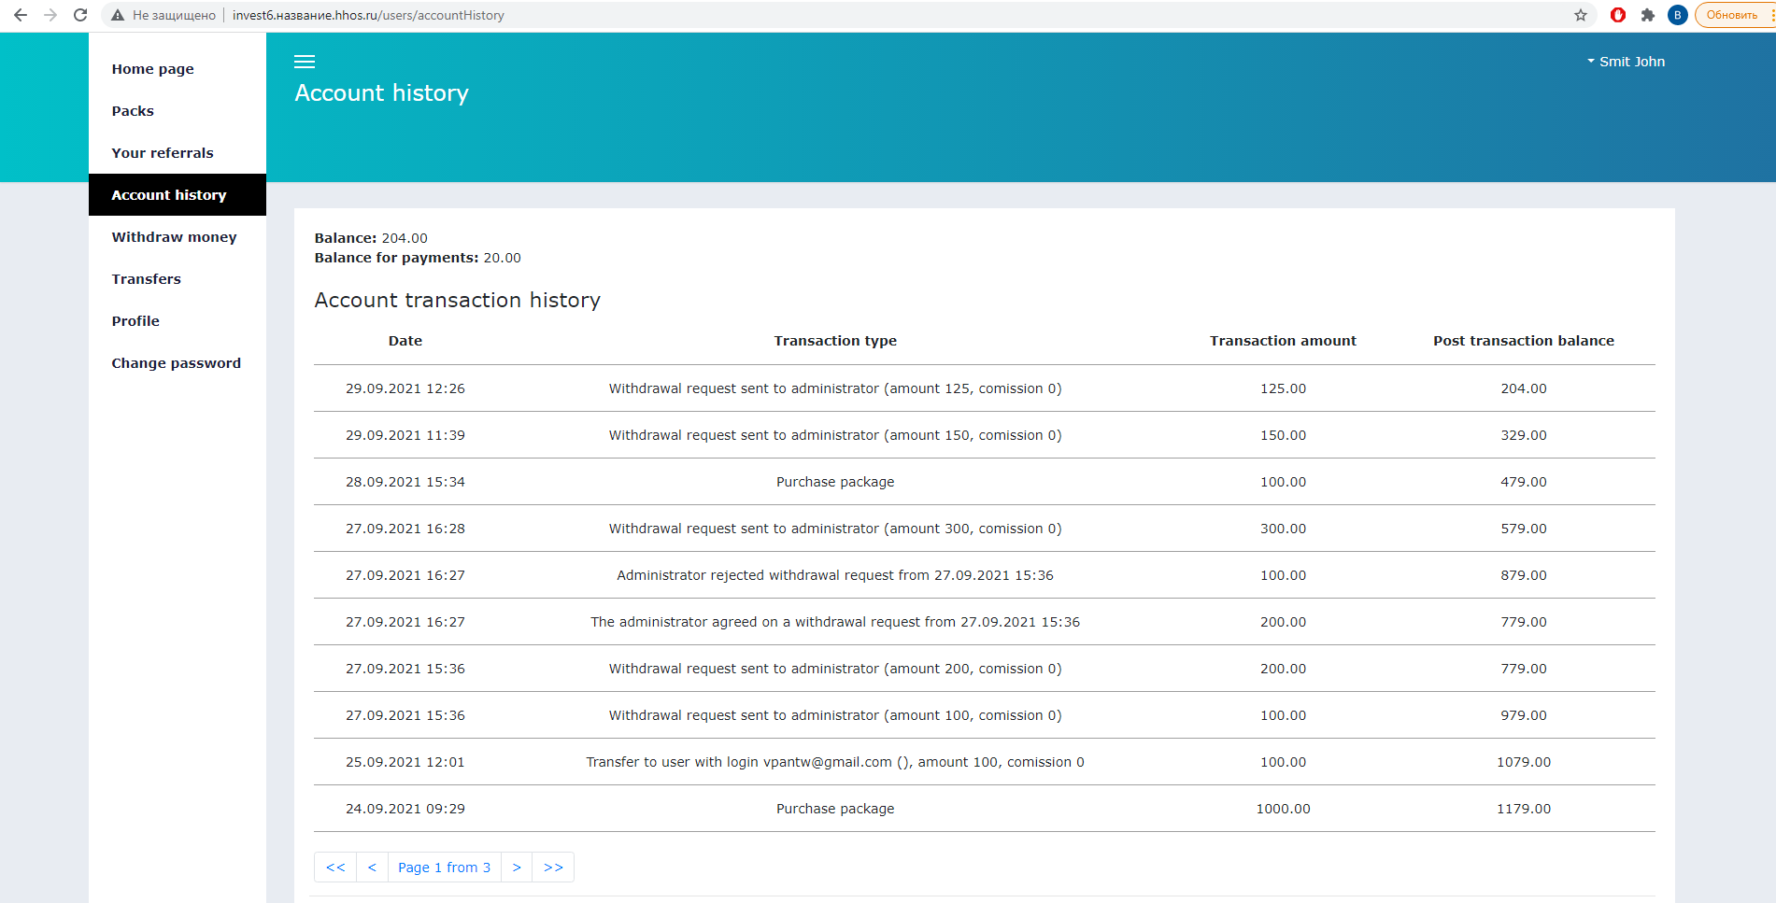Click the 329.00 post transaction balance
The height and width of the screenshot is (903, 1776).
(x=1524, y=435)
